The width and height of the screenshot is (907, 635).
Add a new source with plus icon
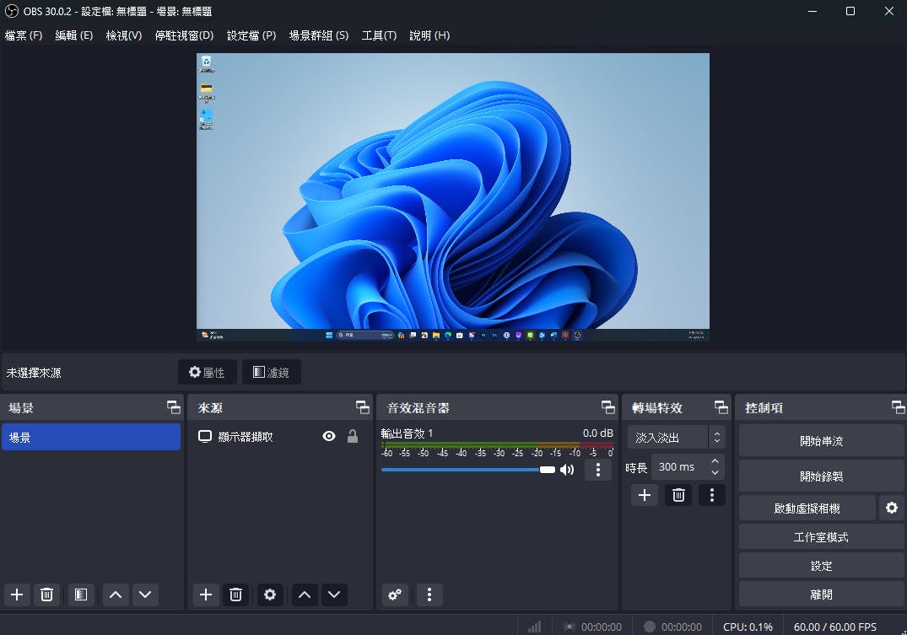206,595
